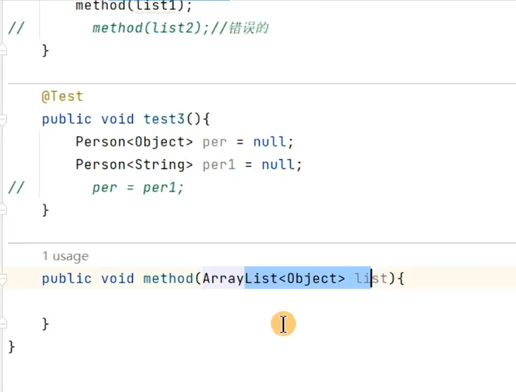This screenshot has width=516, height=392.
Task: Click the "list" parameter name
Action: [x=371, y=279]
